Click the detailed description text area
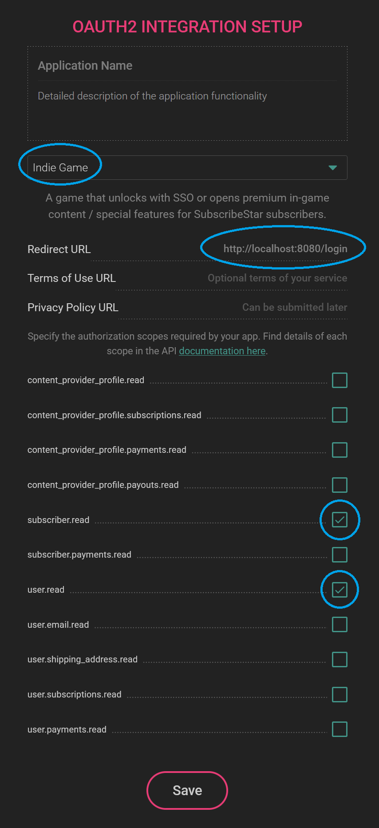 click(x=187, y=110)
